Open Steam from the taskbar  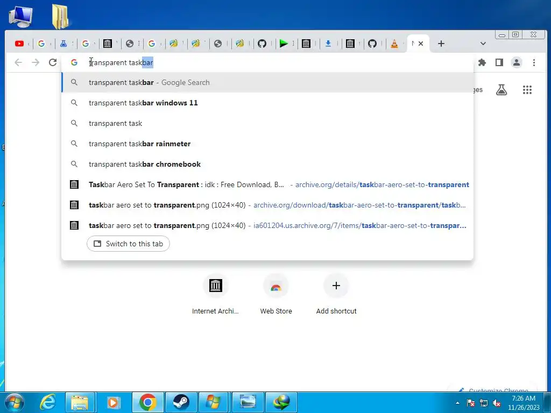tap(181, 402)
